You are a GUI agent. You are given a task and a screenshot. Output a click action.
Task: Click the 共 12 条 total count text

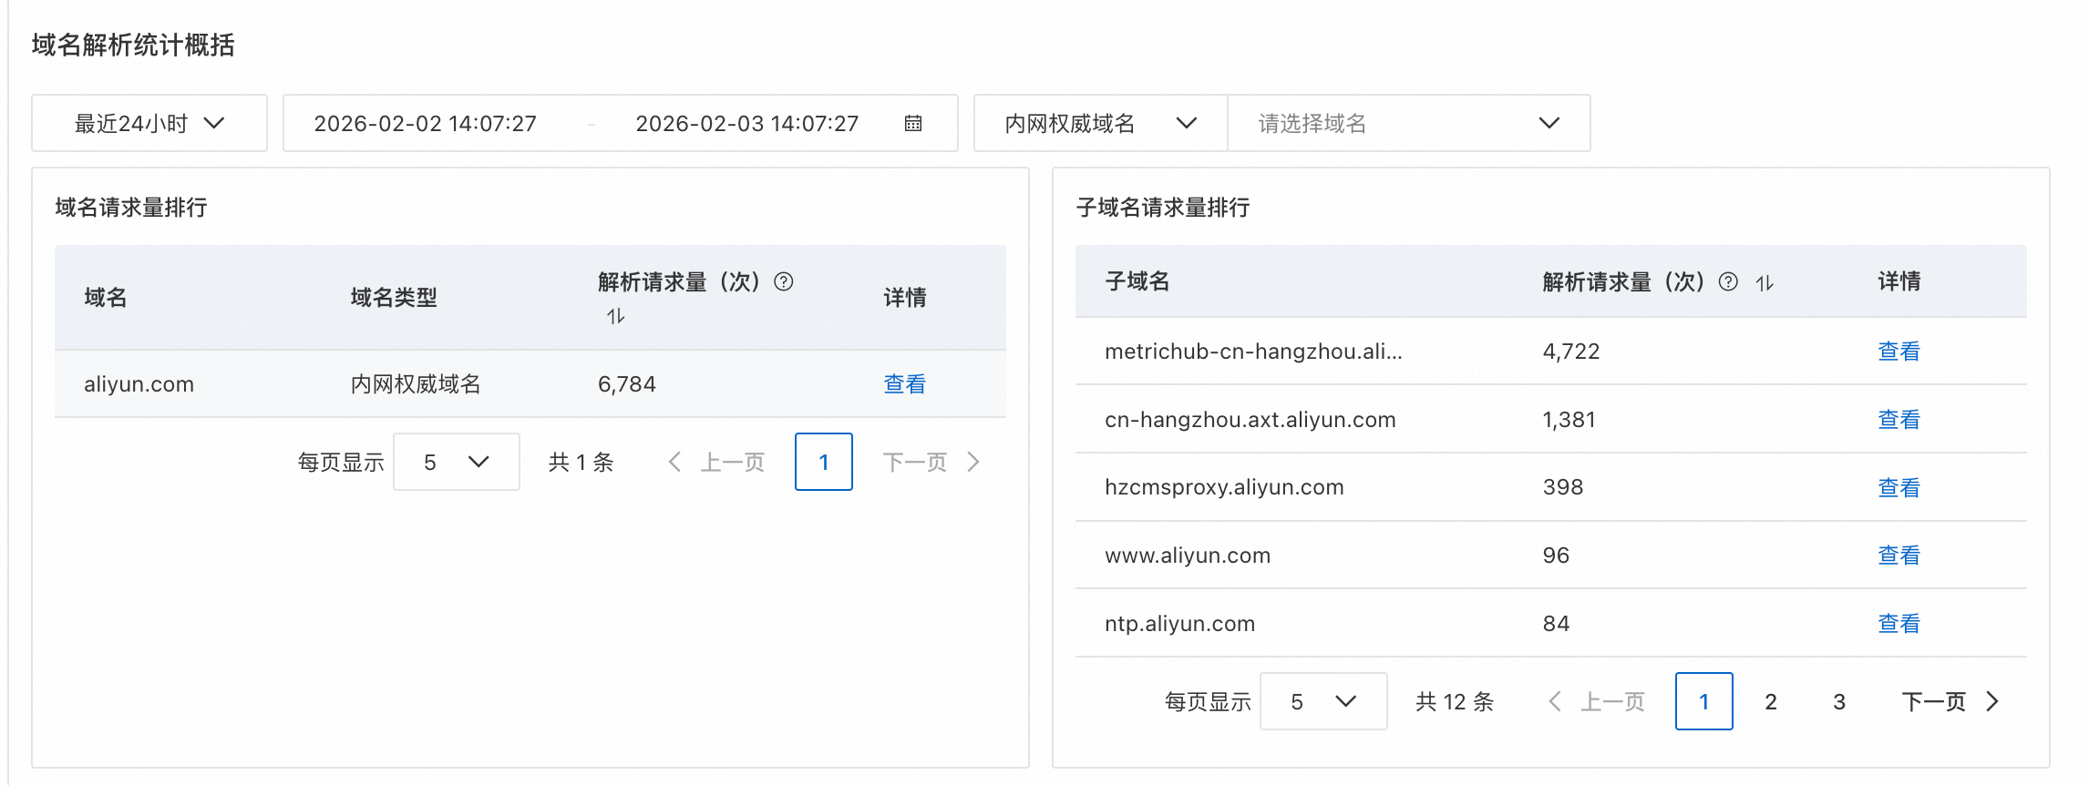pos(1455,701)
